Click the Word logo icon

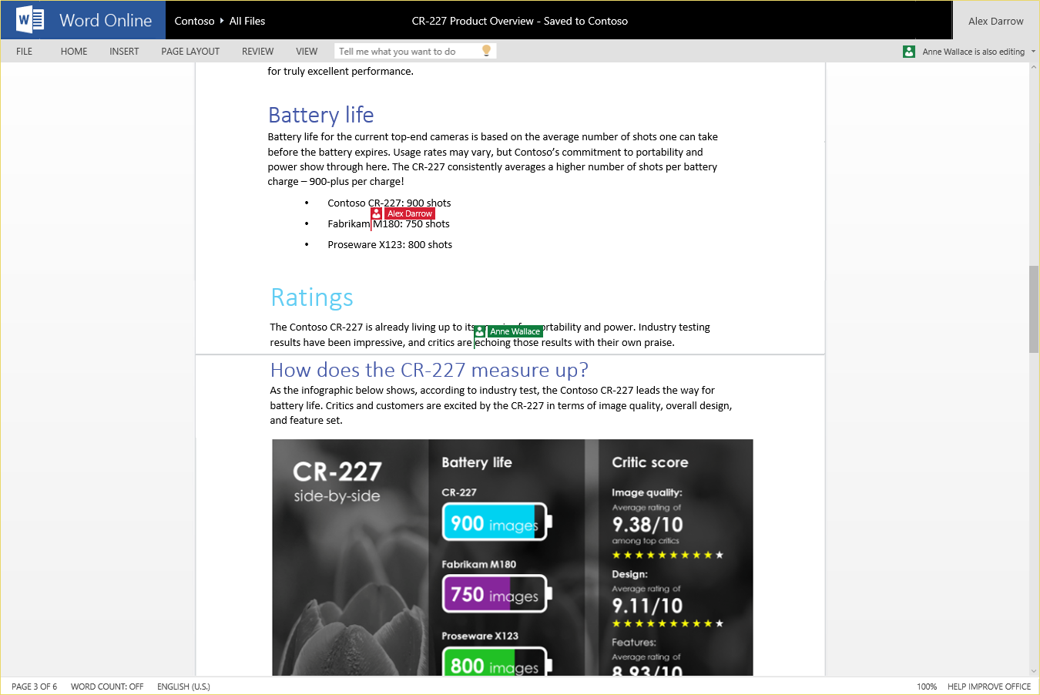coord(30,20)
